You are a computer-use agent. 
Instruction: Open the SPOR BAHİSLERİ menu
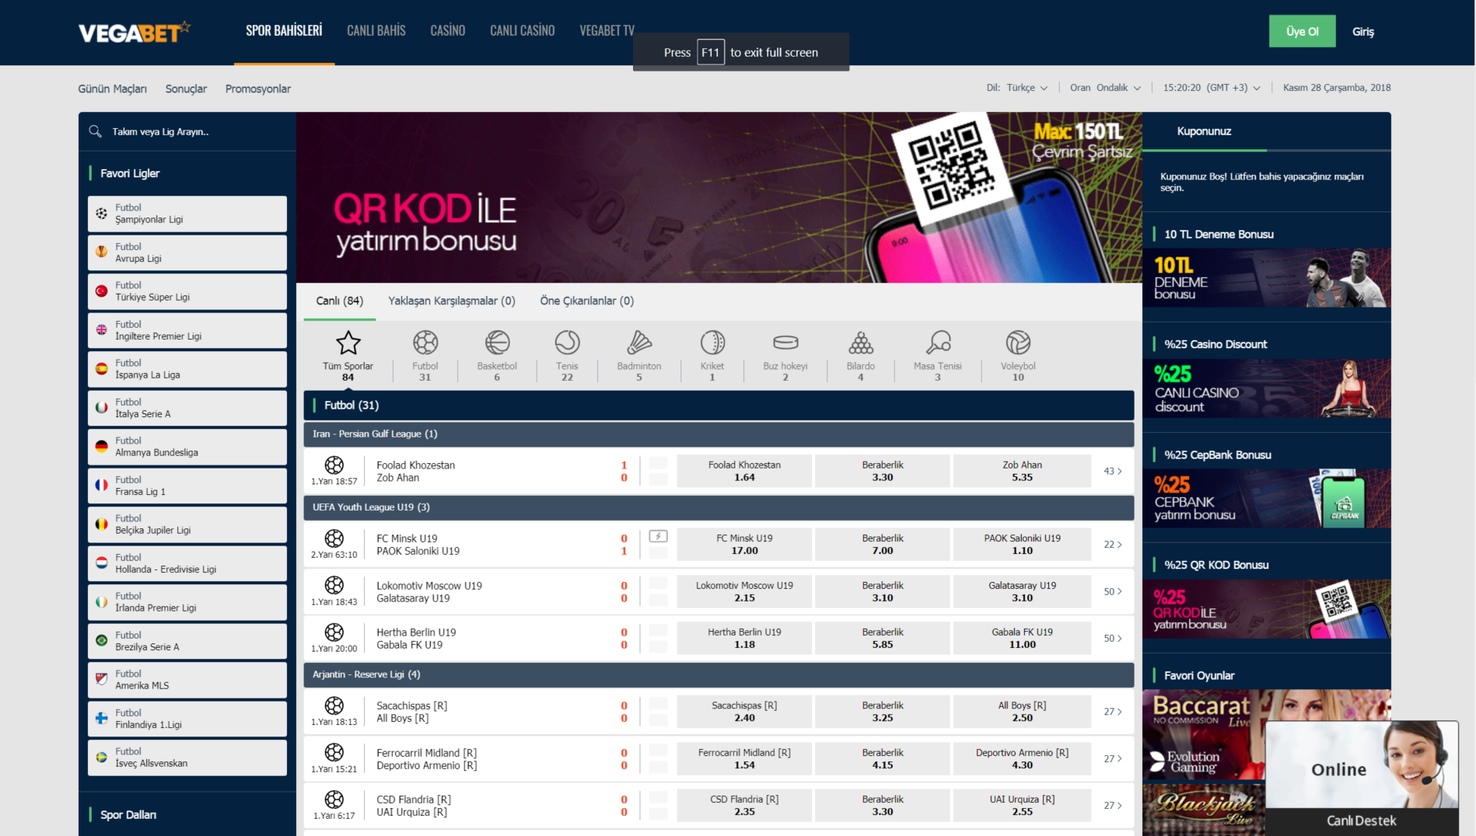[x=284, y=31]
